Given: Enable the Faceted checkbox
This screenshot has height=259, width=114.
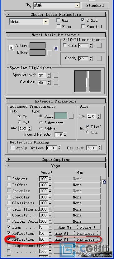Looking at the screenshot, I should coord(83,26).
